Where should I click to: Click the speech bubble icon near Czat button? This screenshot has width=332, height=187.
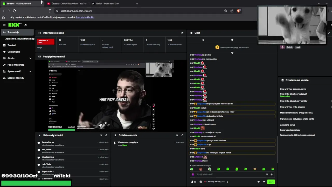[x=258, y=182]
